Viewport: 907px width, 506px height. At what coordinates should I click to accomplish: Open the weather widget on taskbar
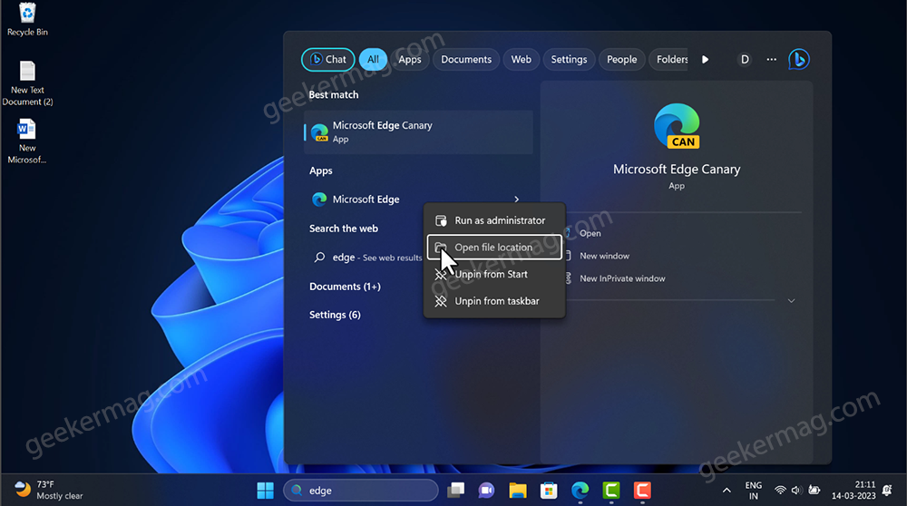[x=48, y=490]
